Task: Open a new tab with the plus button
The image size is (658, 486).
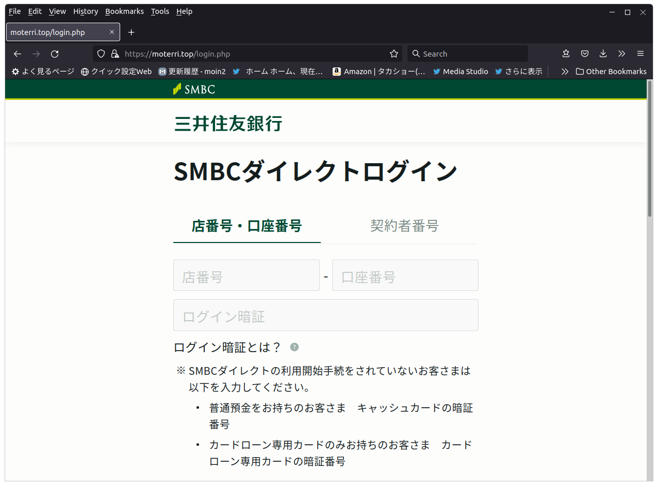Action: click(x=131, y=32)
